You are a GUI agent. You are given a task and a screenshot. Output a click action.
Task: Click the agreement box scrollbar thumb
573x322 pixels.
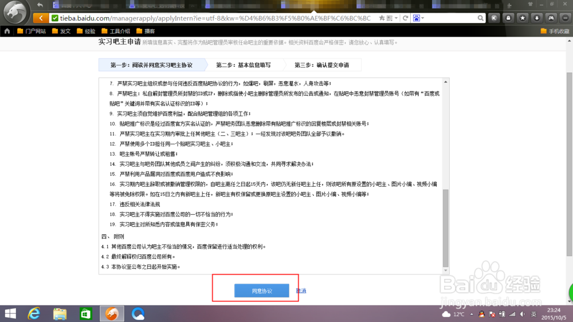[445, 228]
